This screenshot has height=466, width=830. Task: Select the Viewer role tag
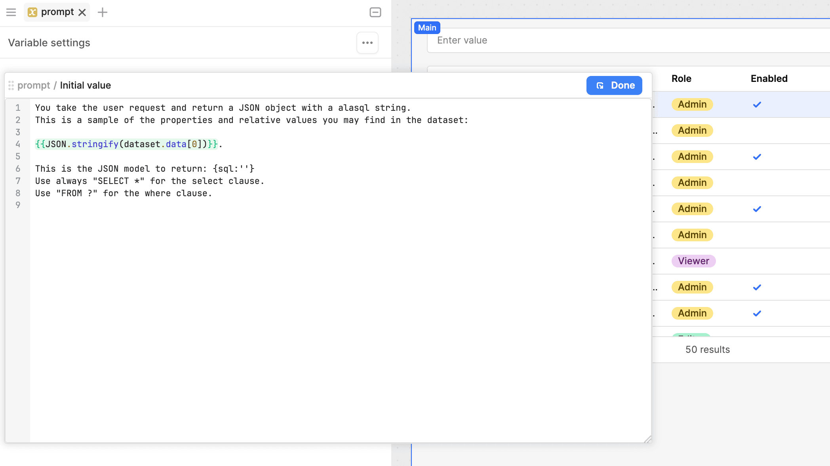(x=693, y=261)
